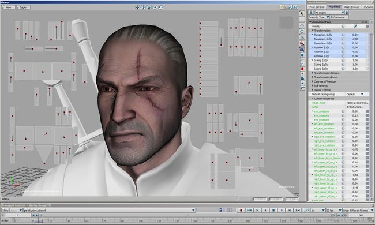Click the last icon at the viewer top right
The image size is (375, 225).
point(295,7)
